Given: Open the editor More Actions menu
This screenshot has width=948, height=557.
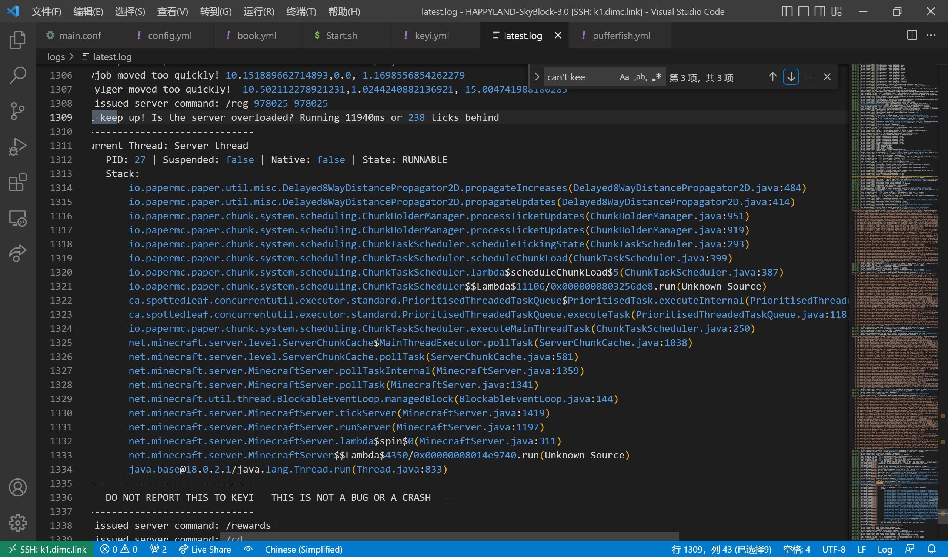Looking at the screenshot, I should point(931,36).
